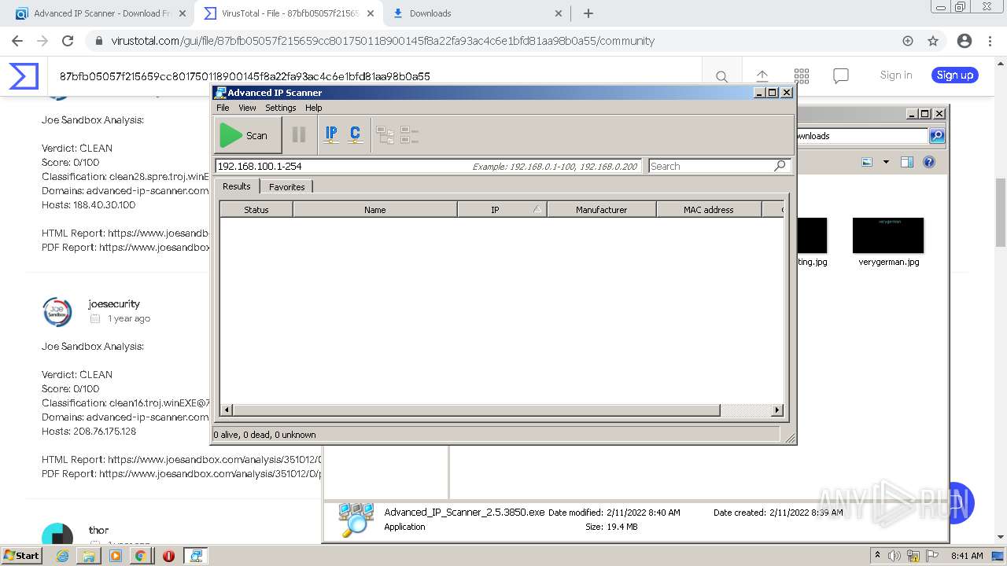Image resolution: width=1007 pixels, height=566 pixels.
Task: Open the View menu
Action: (x=247, y=108)
